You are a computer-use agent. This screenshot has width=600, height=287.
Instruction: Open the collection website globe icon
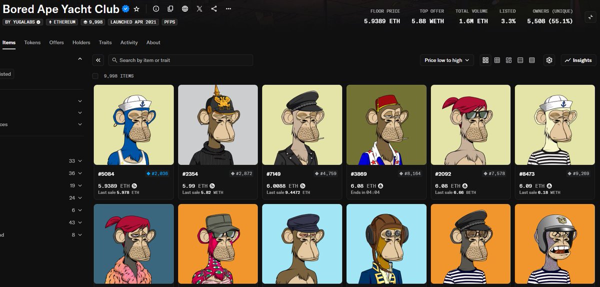[x=185, y=9]
